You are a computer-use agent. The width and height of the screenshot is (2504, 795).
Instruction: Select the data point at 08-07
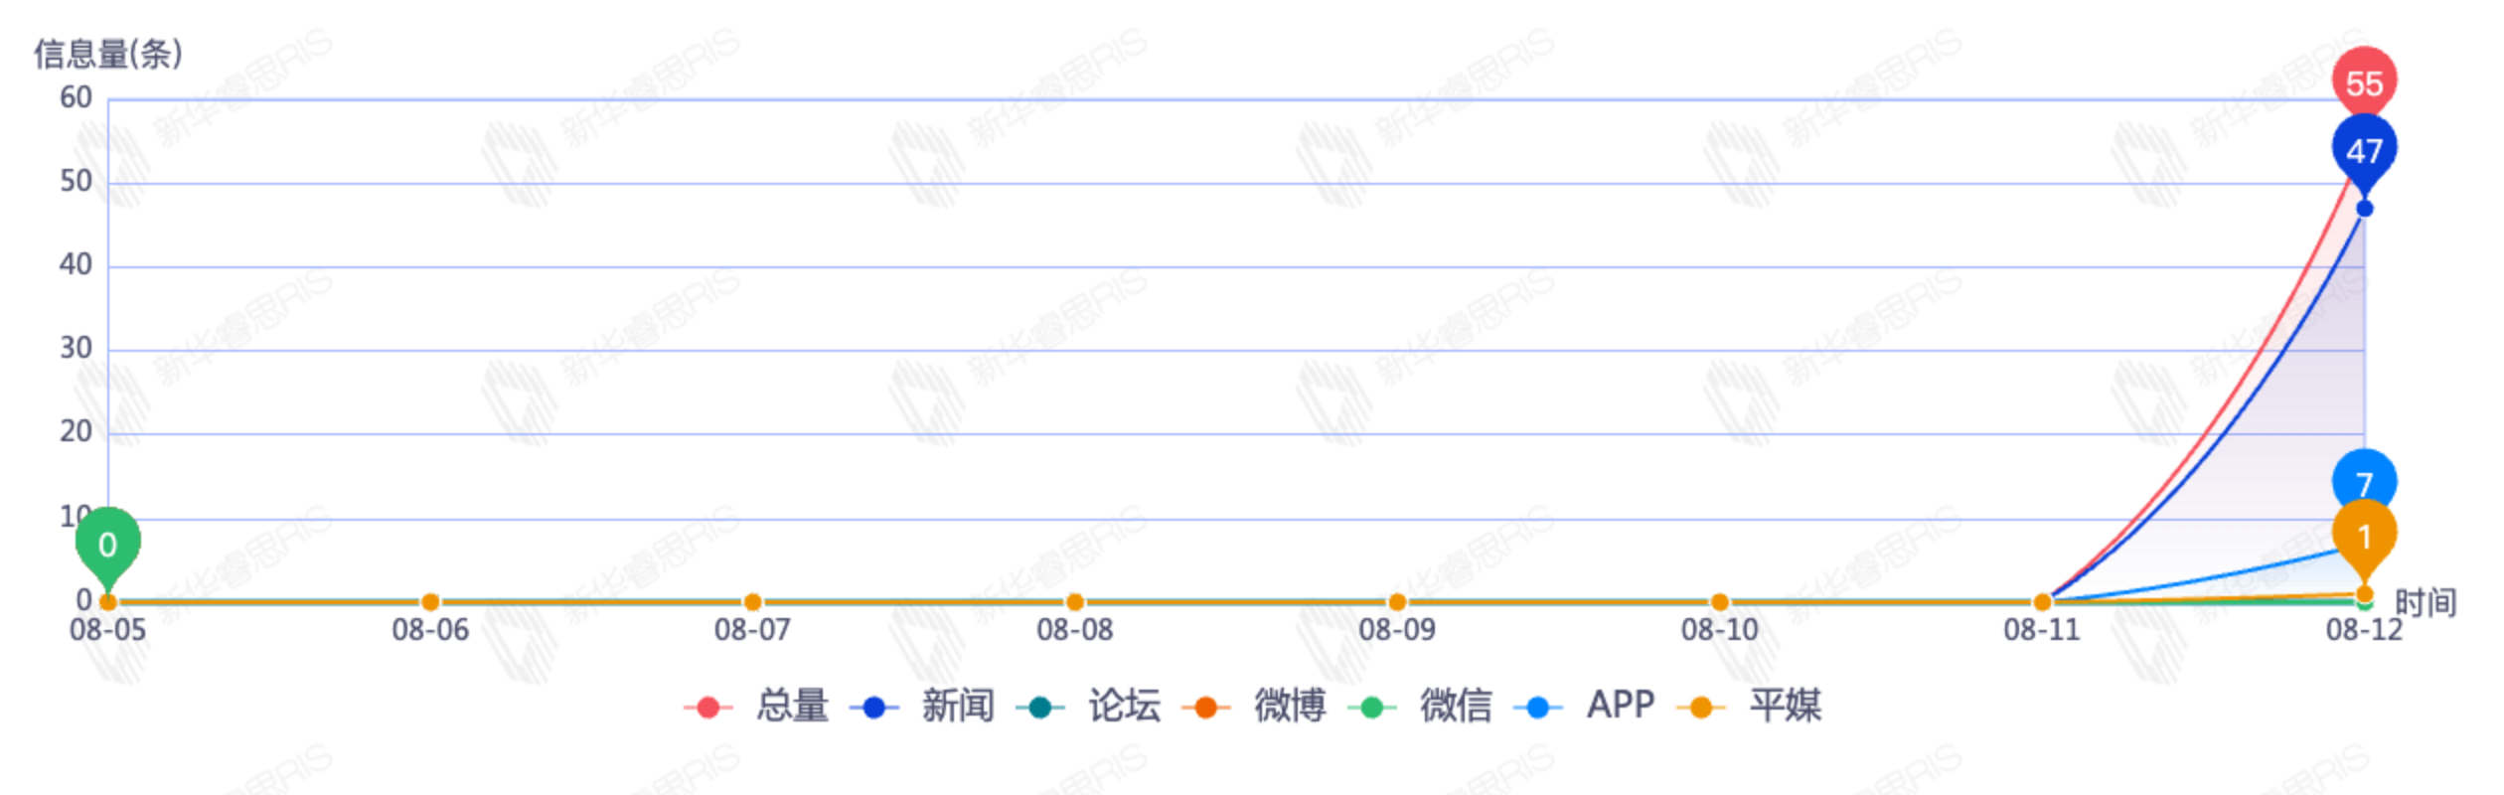tap(752, 602)
